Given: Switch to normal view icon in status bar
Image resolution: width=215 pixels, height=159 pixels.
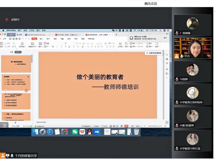Looking at the screenshot, I should (x=111, y=126).
